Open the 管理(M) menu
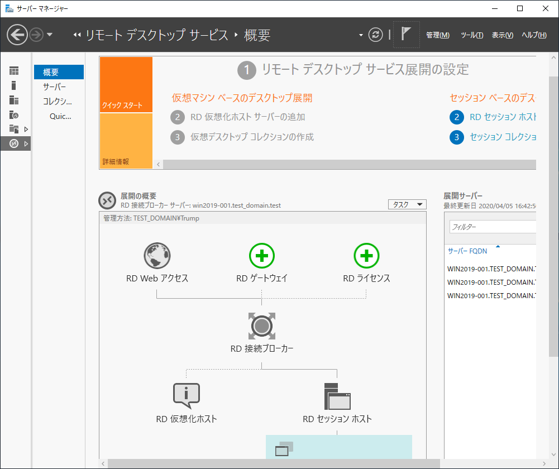559x469 pixels. (438, 35)
